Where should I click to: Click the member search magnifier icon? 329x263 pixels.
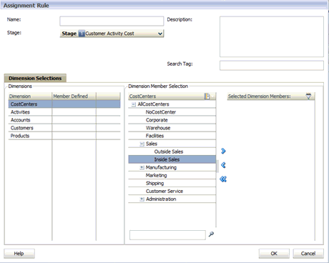pos(211,234)
